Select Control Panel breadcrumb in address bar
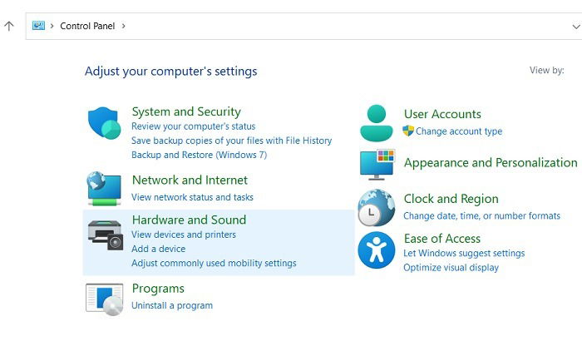Viewport: 582px width, 351px height. (x=87, y=26)
